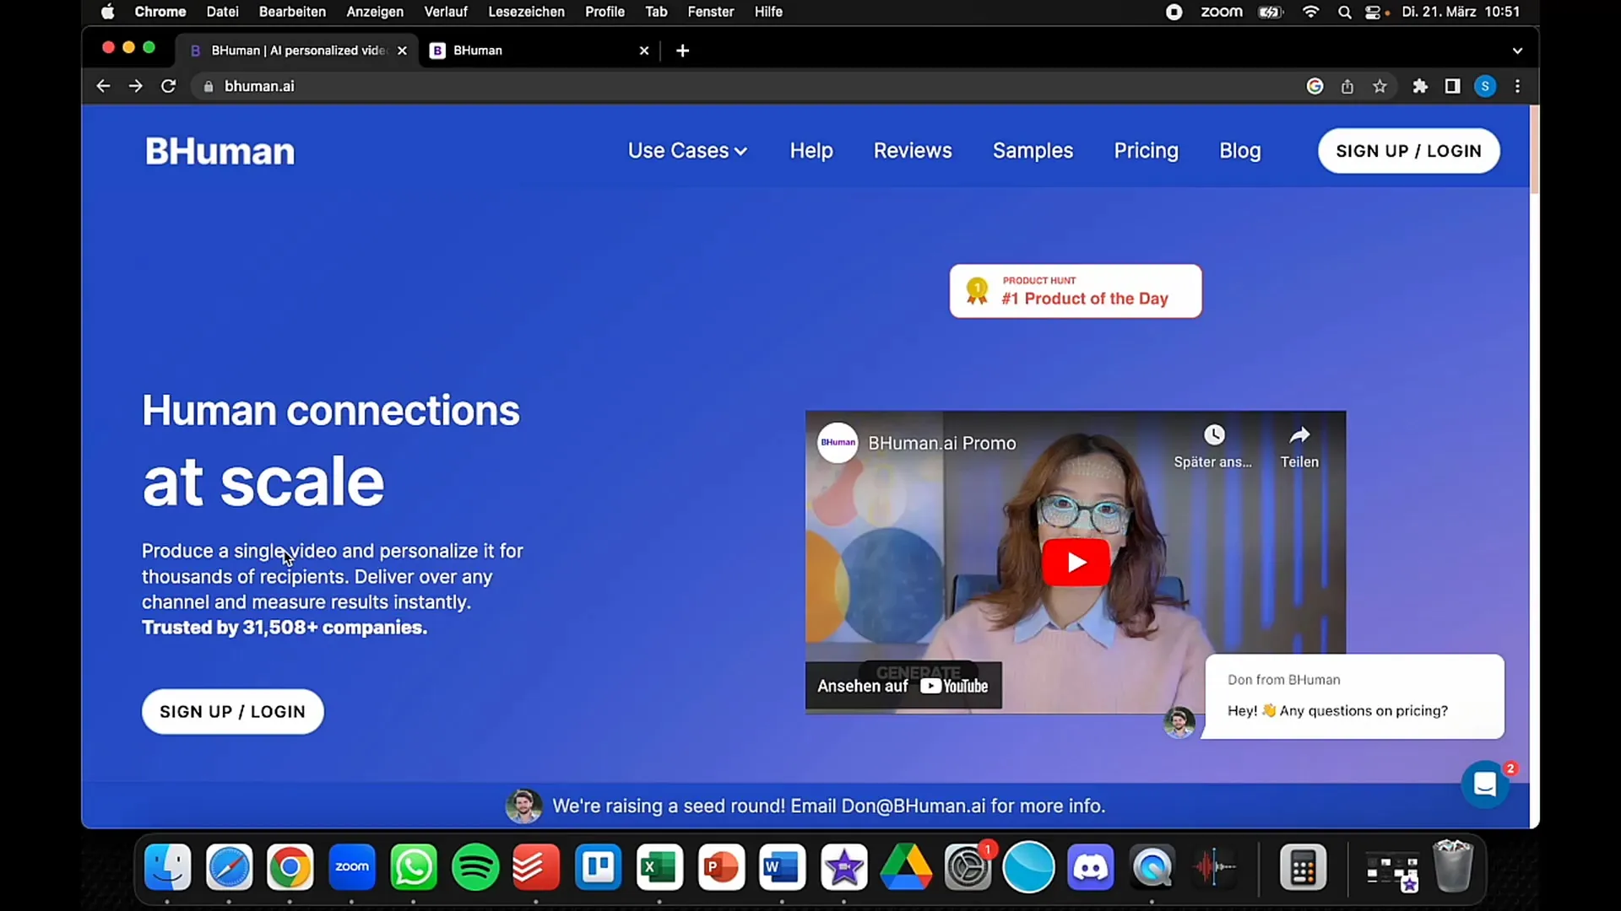Image resolution: width=1621 pixels, height=911 pixels.
Task: Click the Blog navigation menu item
Action: coord(1239,150)
